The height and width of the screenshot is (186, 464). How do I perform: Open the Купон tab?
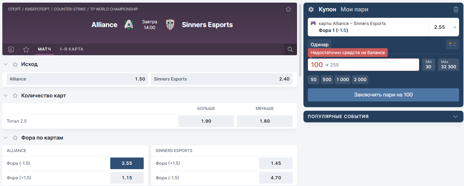[327, 9]
